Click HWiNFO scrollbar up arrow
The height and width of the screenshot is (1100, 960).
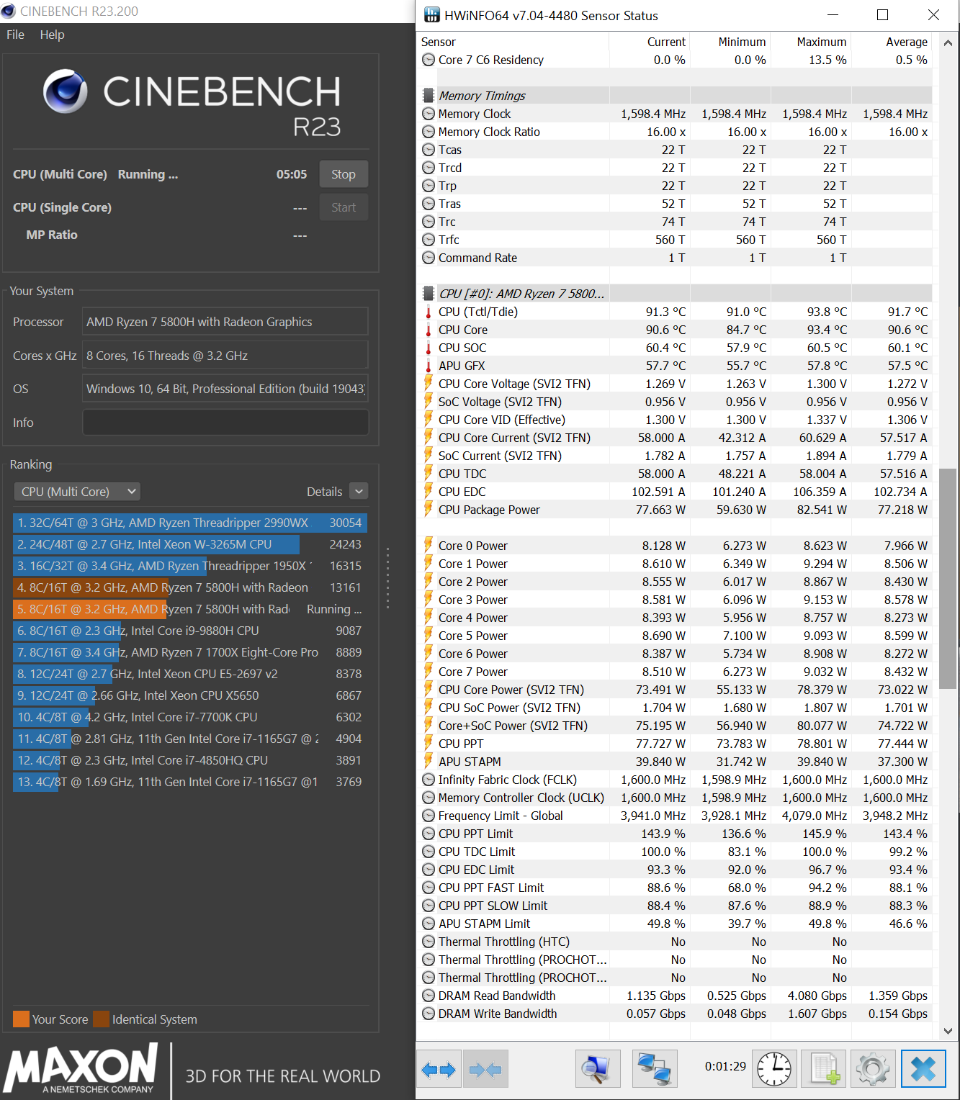(x=948, y=43)
